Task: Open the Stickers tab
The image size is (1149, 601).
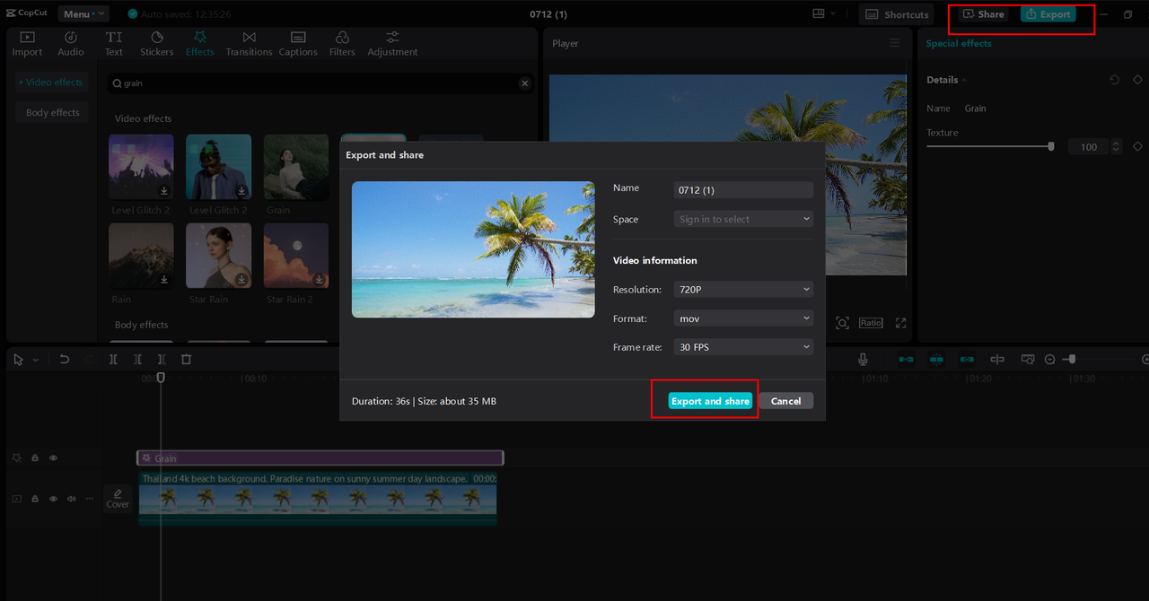Action: 157,44
